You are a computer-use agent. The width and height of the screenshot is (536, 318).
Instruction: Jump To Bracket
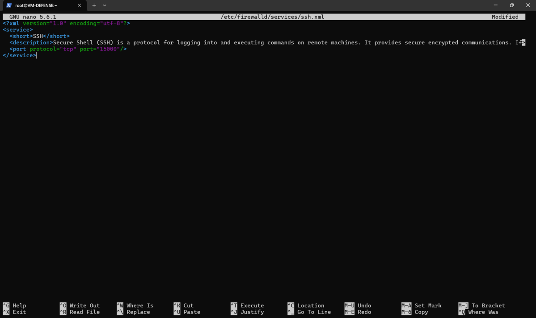click(x=488, y=305)
